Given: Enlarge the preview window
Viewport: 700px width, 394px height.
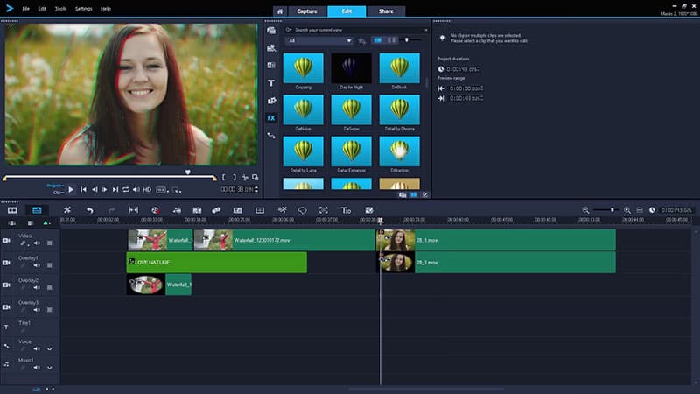Looking at the screenshot, I should 255,178.
